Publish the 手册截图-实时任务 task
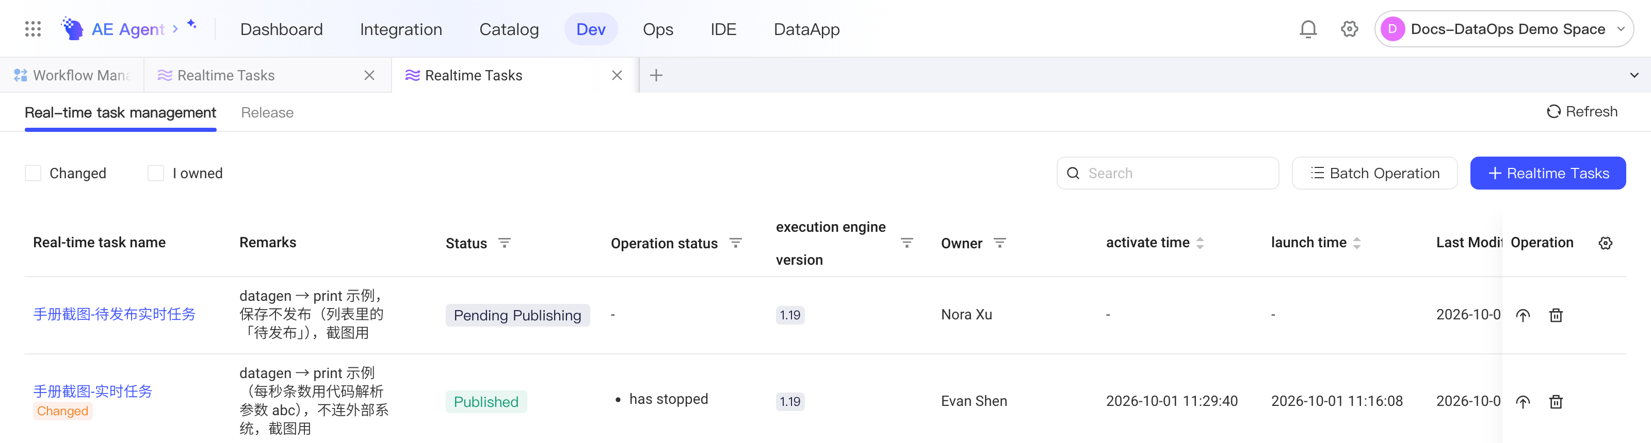The width and height of the screenshot is (1651, 443). click(x=1523, y=401)
